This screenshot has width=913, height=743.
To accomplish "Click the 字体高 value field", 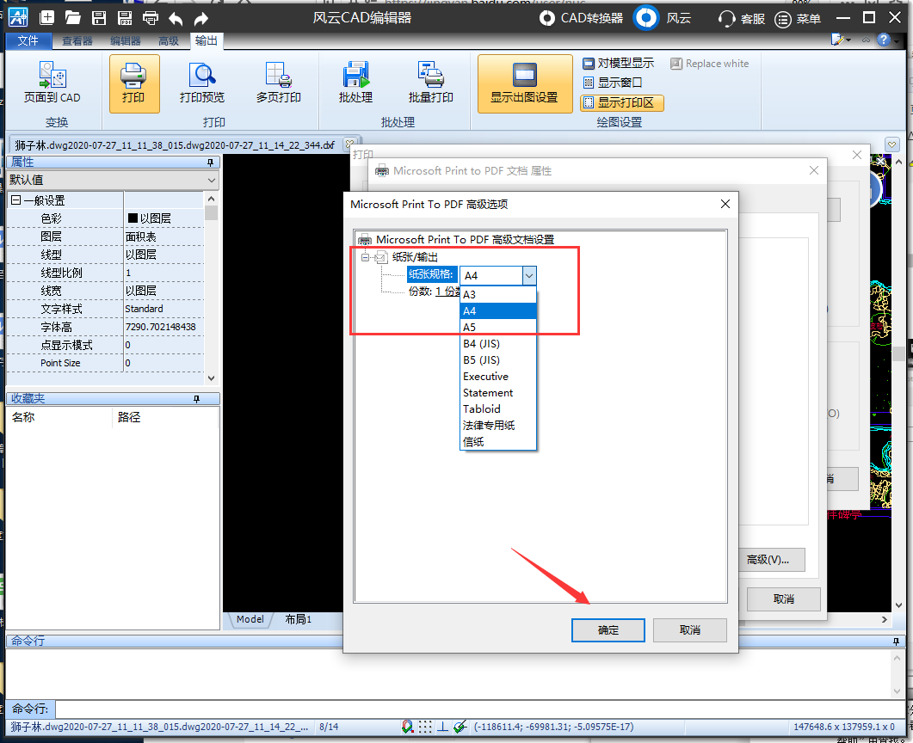I will 163,327.
